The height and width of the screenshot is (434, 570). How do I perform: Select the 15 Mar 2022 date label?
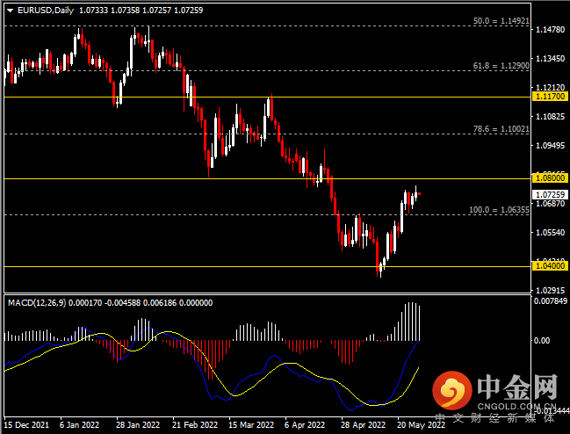click(251, 425)
